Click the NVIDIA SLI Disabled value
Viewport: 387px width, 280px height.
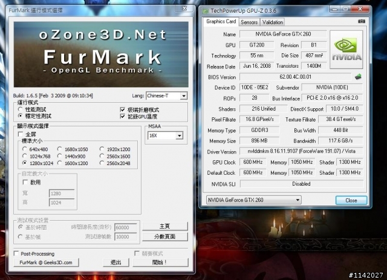click(301, 184)
